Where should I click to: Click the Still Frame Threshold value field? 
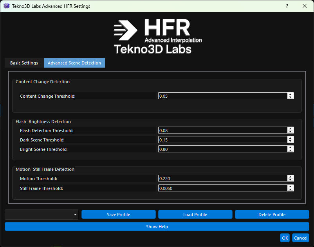tap(223, 188)
